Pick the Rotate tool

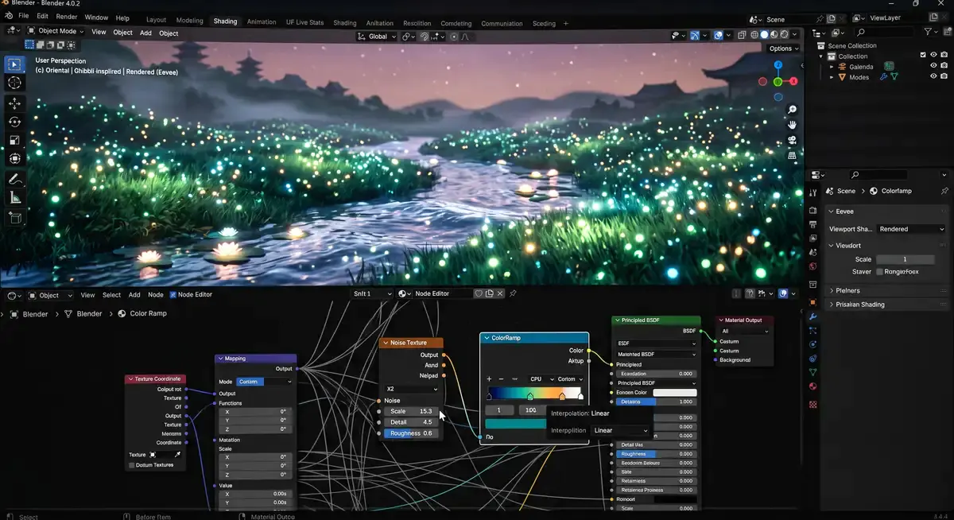(14, 122)
